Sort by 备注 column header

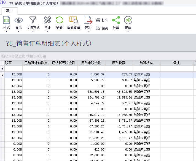coord(177,63)
